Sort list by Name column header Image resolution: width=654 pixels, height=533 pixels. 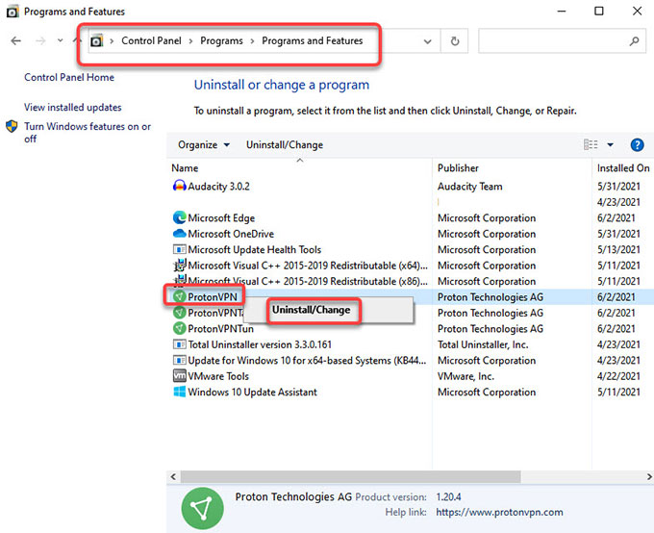pyautogui.click(x=185, y=168)
